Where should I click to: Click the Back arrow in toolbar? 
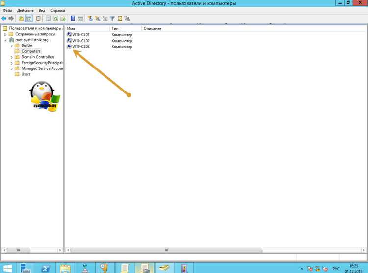coord(4,19)
